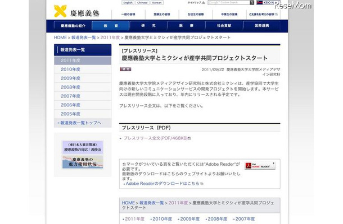Open the 東日本大震災関連 義援金 banner

[x=83, y=147]
